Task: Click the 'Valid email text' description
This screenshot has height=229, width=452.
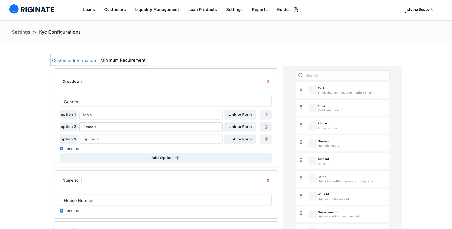Action: [x=329, y=110]
